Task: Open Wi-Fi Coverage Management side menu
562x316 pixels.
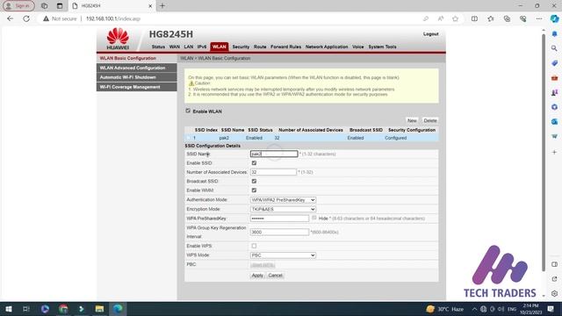Action: [x=137, y=87]
